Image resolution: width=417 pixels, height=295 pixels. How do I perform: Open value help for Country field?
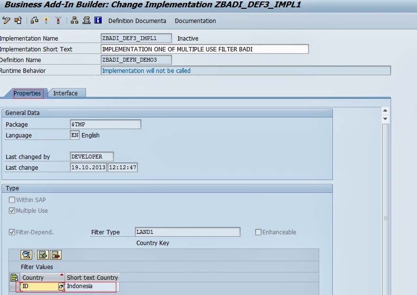[61, 287]
